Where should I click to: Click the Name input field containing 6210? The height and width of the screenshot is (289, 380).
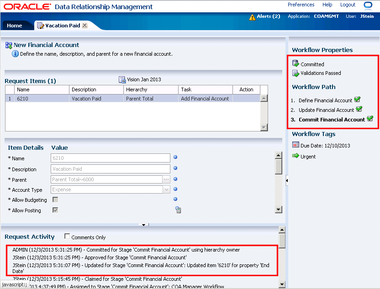pos(111,158)
